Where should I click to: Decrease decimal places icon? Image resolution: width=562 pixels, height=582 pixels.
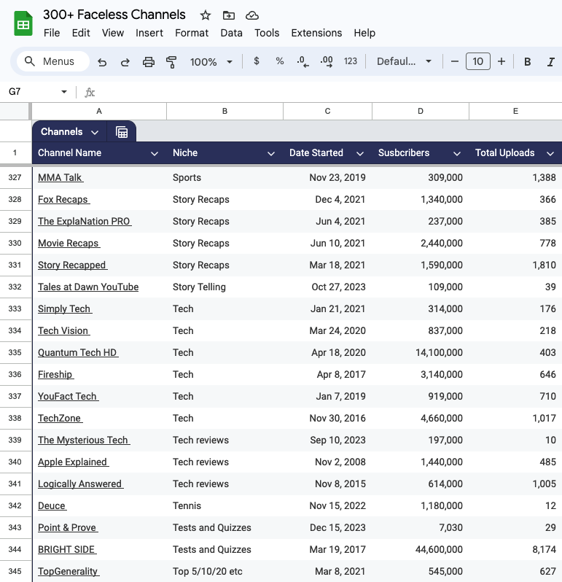coord(303,61)
